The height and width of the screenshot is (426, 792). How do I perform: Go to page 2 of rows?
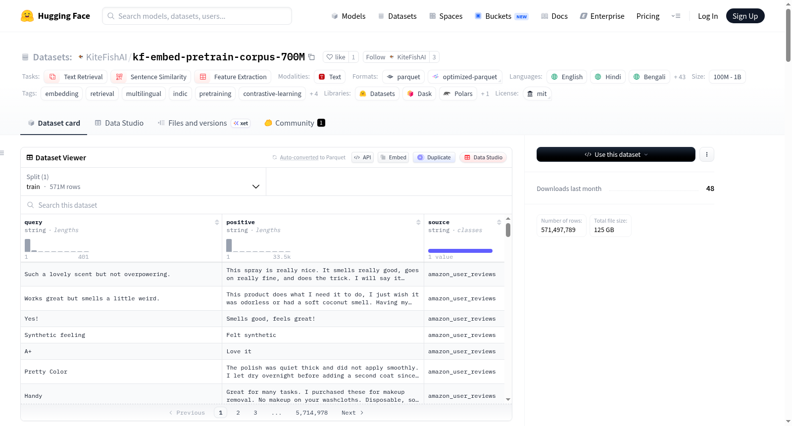[238, 413]
